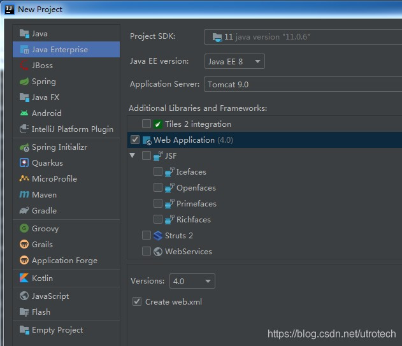The width and height of the screenshot is (402, 346).
Task: Enable the Struts 2 checkbox
Action: pyautogui.click(x=147, y=235)
